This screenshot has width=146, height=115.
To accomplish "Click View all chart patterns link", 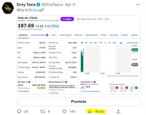I will 90,91.
